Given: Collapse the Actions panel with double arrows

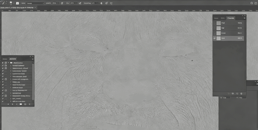Looking at the screenshot, I should (30, 56).
